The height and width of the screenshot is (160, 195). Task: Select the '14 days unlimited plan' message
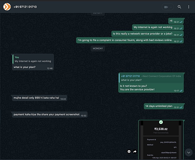tap(164, 106)
